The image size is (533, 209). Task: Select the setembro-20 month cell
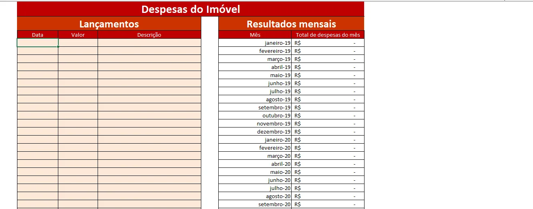pyautogui.click(x=255, y=204)
